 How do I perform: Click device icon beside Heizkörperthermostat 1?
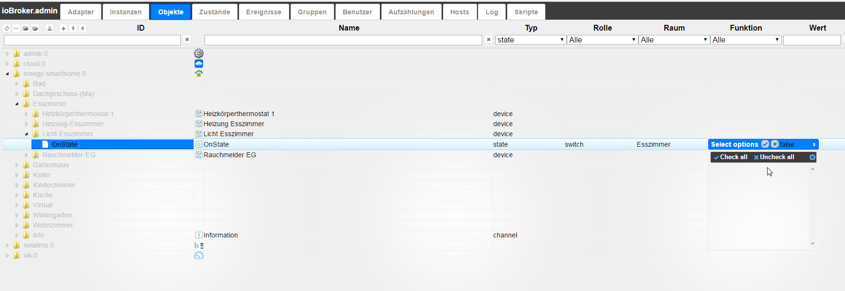click(x=199, y=114)
